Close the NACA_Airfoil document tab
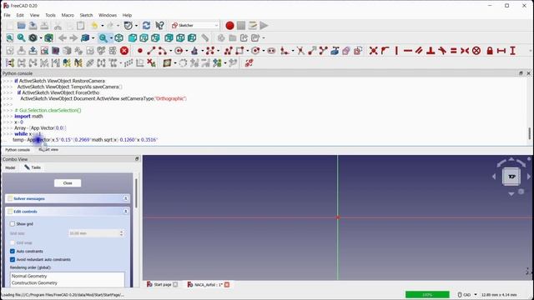The height and width of the screenshot is (300, 534). [227, 284]
